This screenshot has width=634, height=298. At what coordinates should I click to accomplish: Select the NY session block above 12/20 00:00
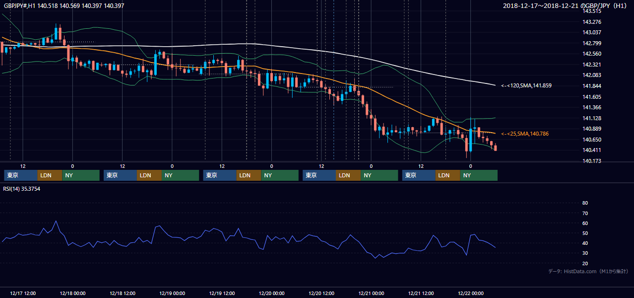coord(280,175)
